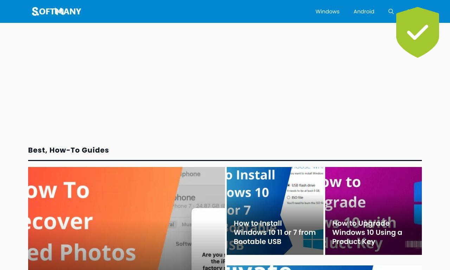This screenshot has height=270, width=450.
Task: Open the Recover Photos featured article image
Action: point(105,211)
